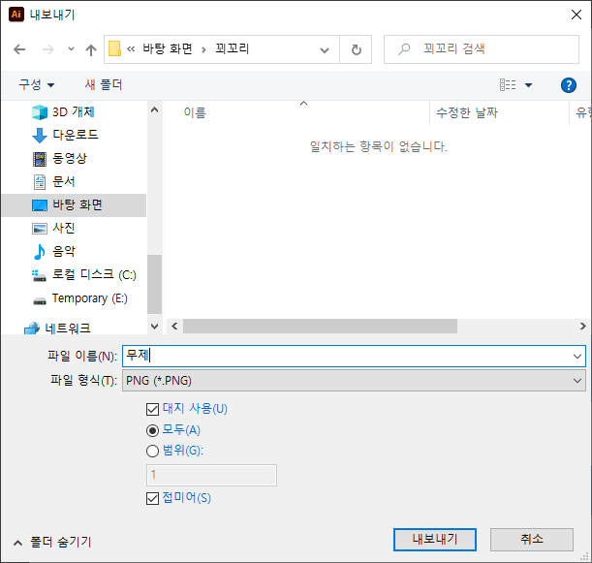
Task: Collapse folders with 폴더 숨기기
Action: click(x=52, y=543)
